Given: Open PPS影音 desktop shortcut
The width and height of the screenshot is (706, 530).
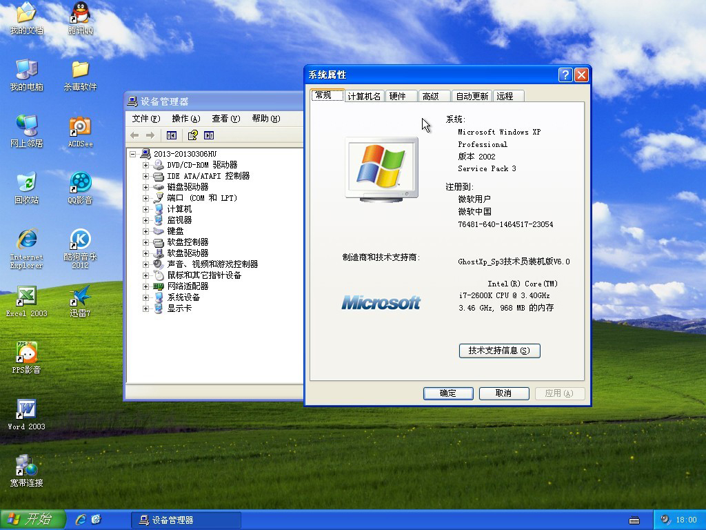Looking at the screenshot, I should (x=27, y=358).
